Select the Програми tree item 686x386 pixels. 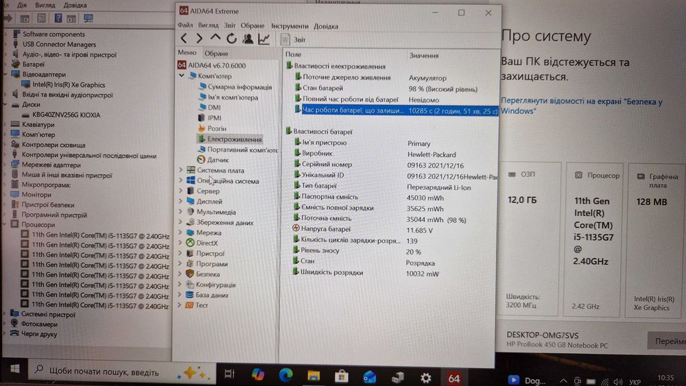coord(207,263)
